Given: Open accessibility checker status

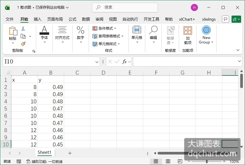Looking at the screenshot, I should (44, 161).
